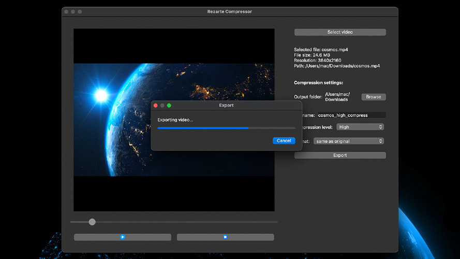460x259 pixels.
Task: Click the cosmos video preview
Action: (x=174, y=120)
